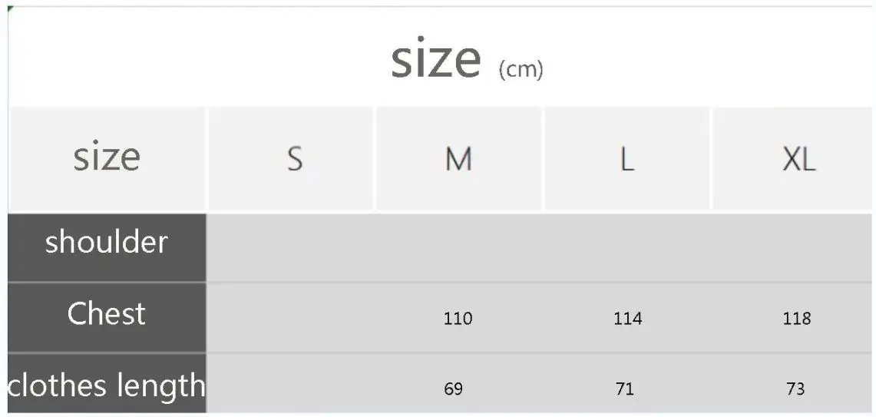
Task: Select the chest value 110 cell
Action: pyautogui.click(x=458, y=318)
